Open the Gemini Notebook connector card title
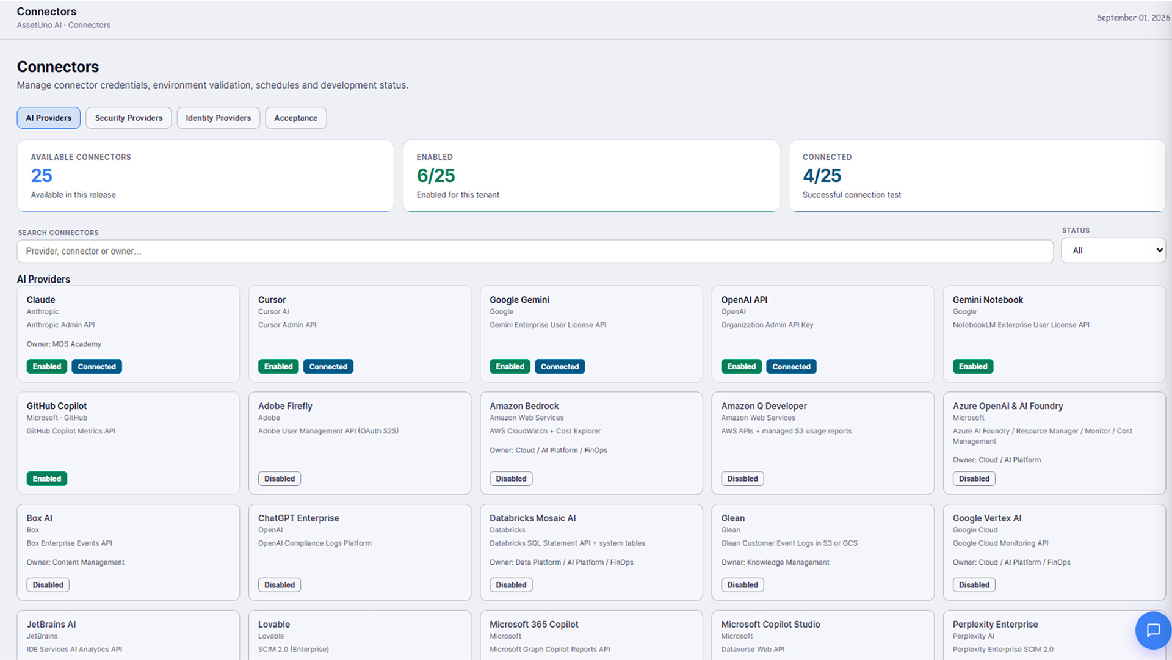 coord(988,300)
